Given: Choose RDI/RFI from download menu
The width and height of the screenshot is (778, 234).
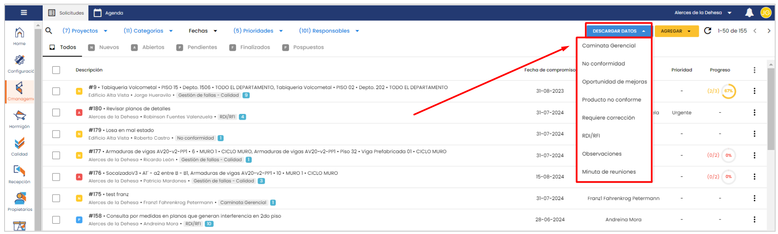Looking at the screenshot, I should [591, 136].
